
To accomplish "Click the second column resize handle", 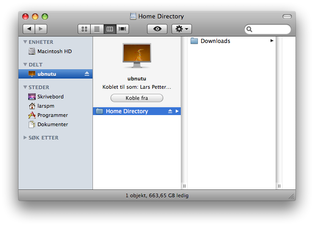I will point(279,186).
